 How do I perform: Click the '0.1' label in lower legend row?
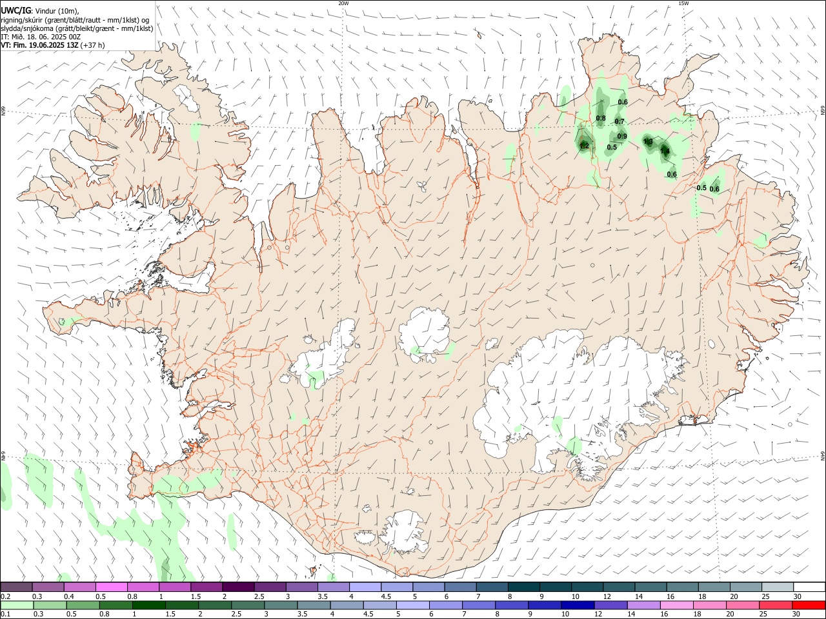[5, 614]
